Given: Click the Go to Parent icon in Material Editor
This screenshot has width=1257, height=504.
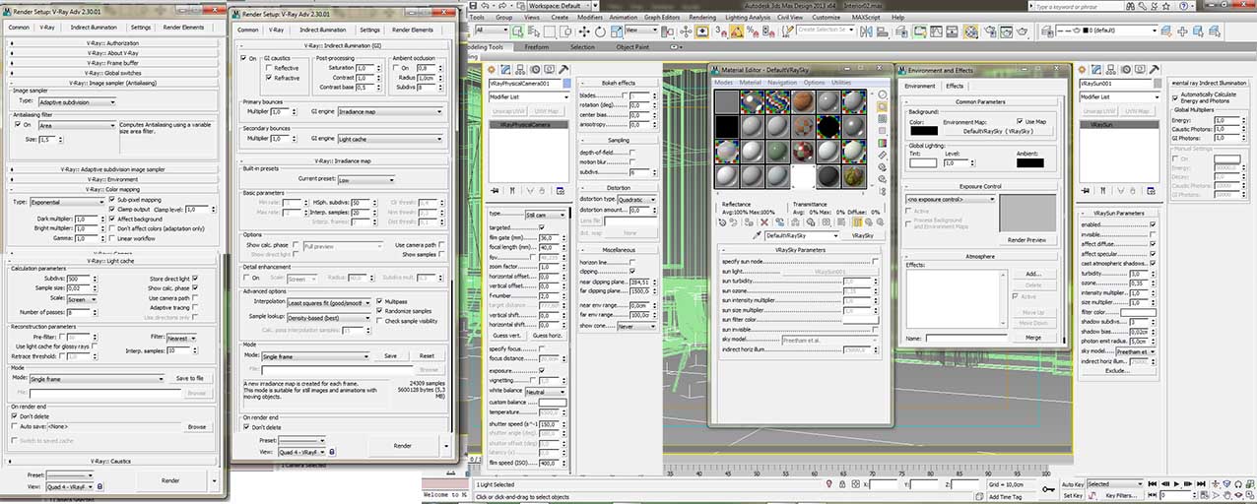Looking at the screenshot, I should (x=869, y=221).
